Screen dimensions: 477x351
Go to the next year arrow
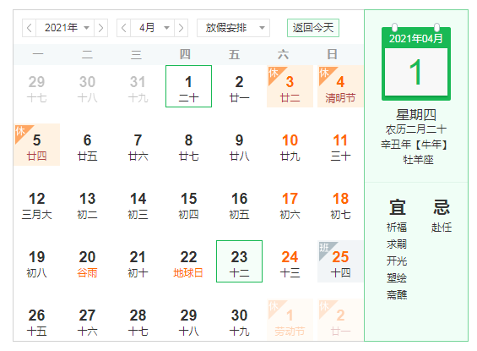(100, 28)
